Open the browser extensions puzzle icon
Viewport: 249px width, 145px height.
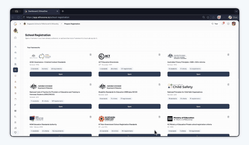pos(214,17)
